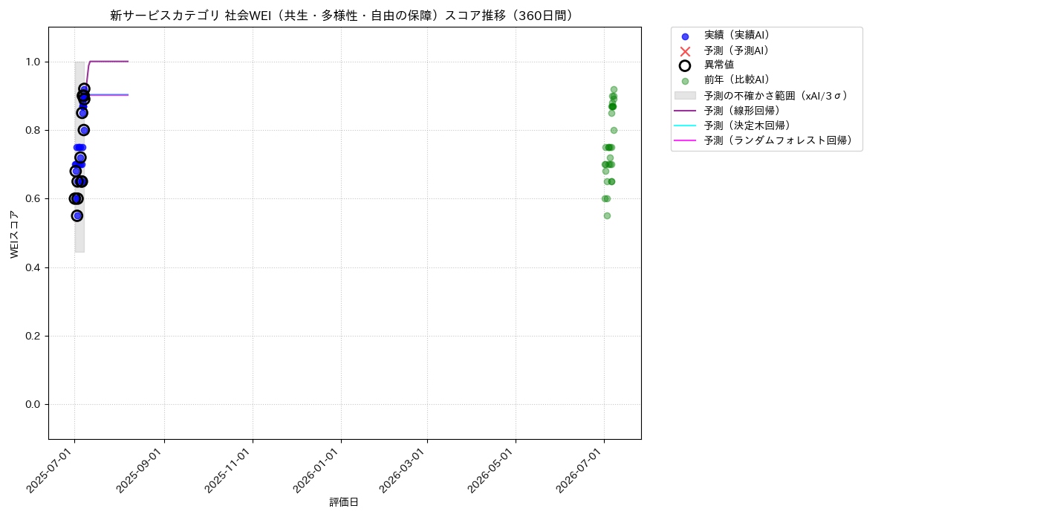Click the gray uncertainty-range patch in legend
The height and width of the screenshot is (520, 1040).
[x=685, y=95]
